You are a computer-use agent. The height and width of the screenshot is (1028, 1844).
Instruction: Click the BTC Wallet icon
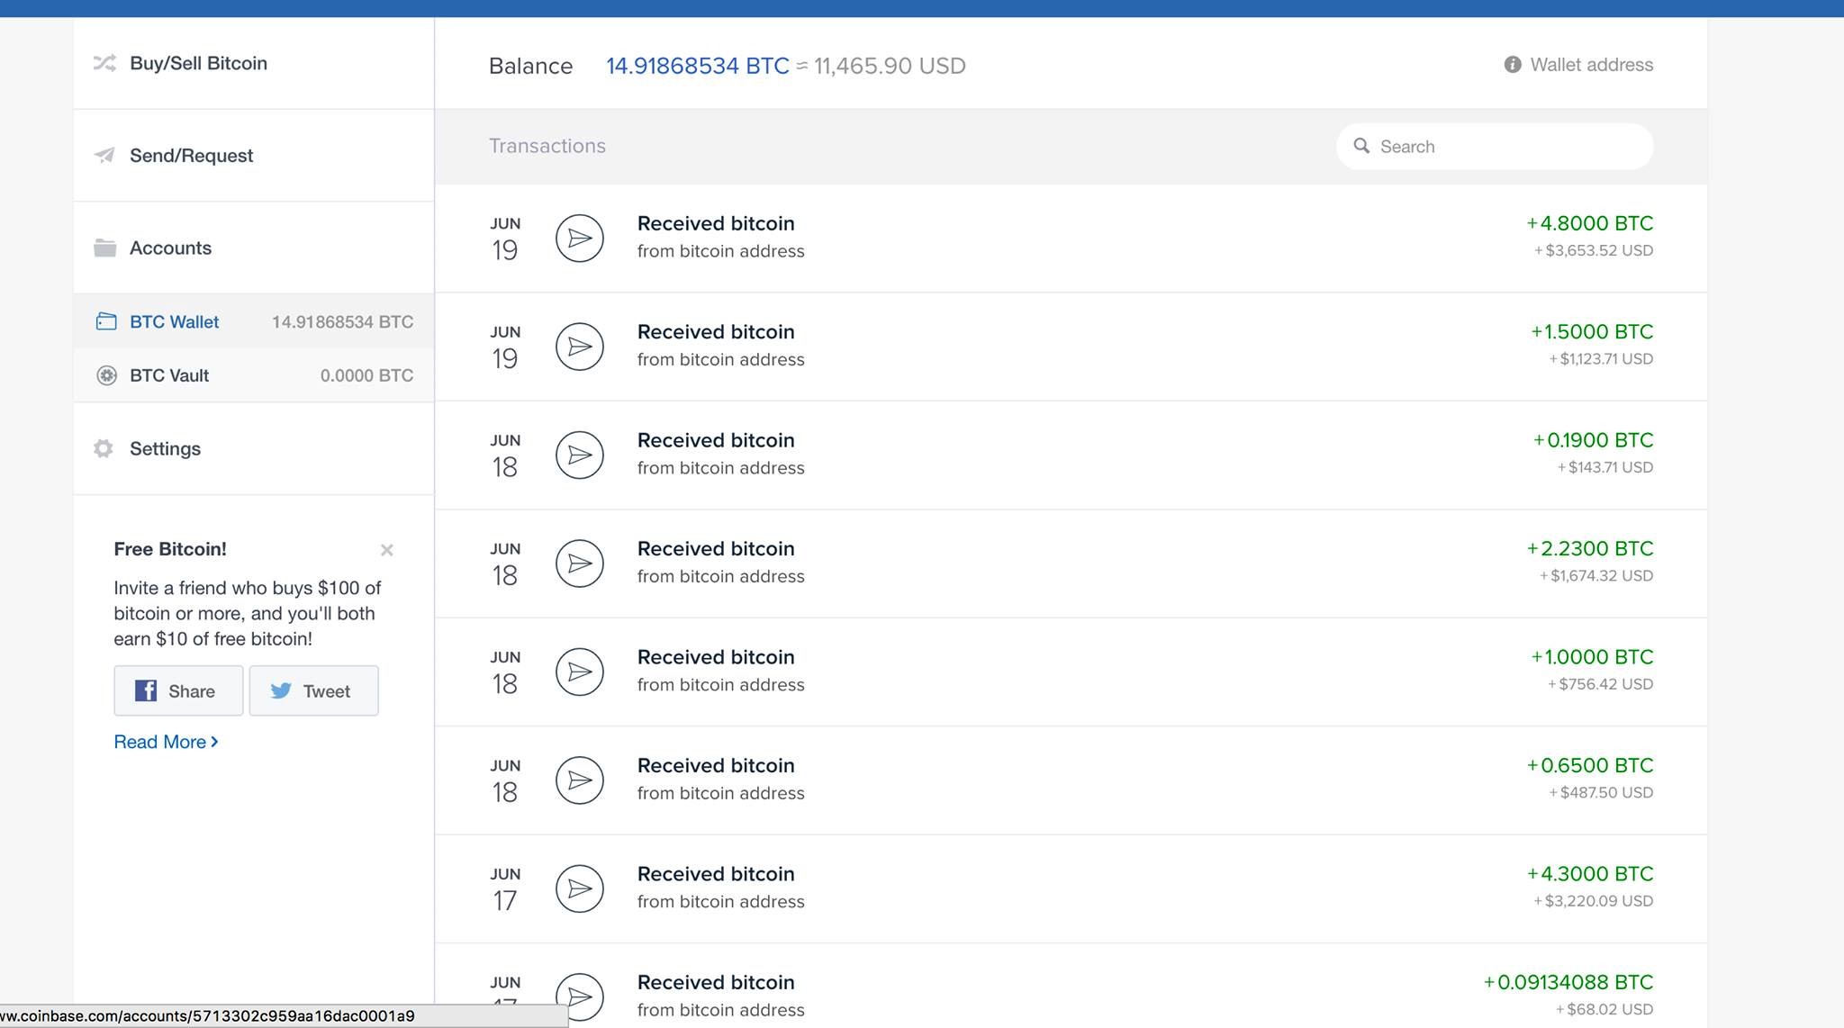106,321
